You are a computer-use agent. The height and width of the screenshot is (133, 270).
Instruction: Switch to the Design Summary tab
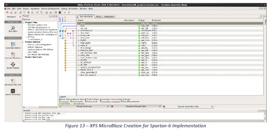coord(84,107)
